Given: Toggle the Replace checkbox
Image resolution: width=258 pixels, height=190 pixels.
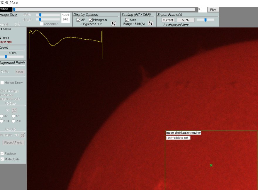Looking at the screenshot, I should pyautogui.click(x=2, y=154).
